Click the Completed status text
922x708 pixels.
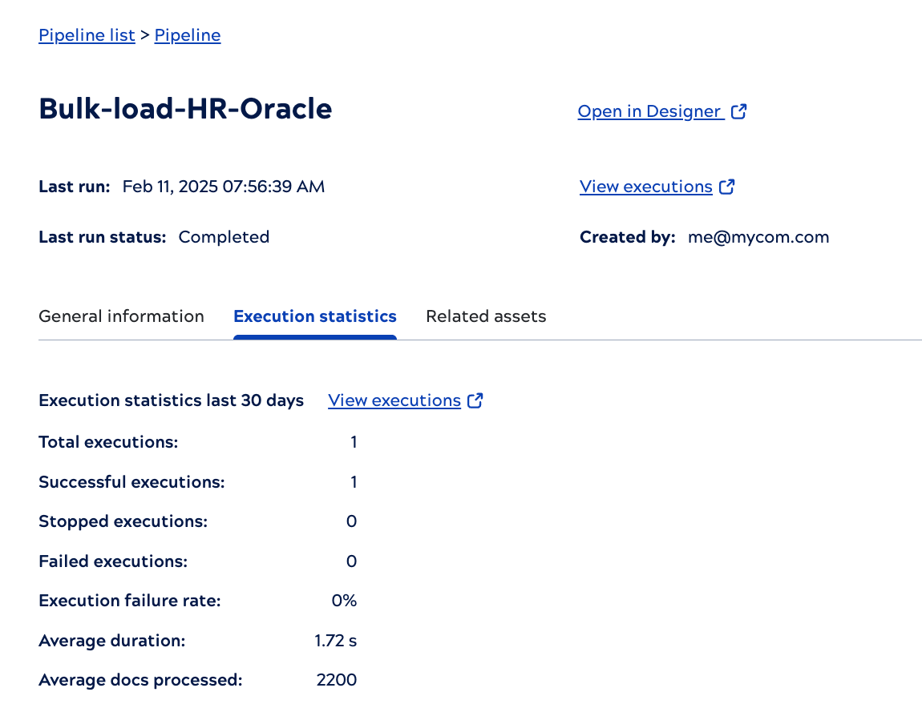coord(224,236)
